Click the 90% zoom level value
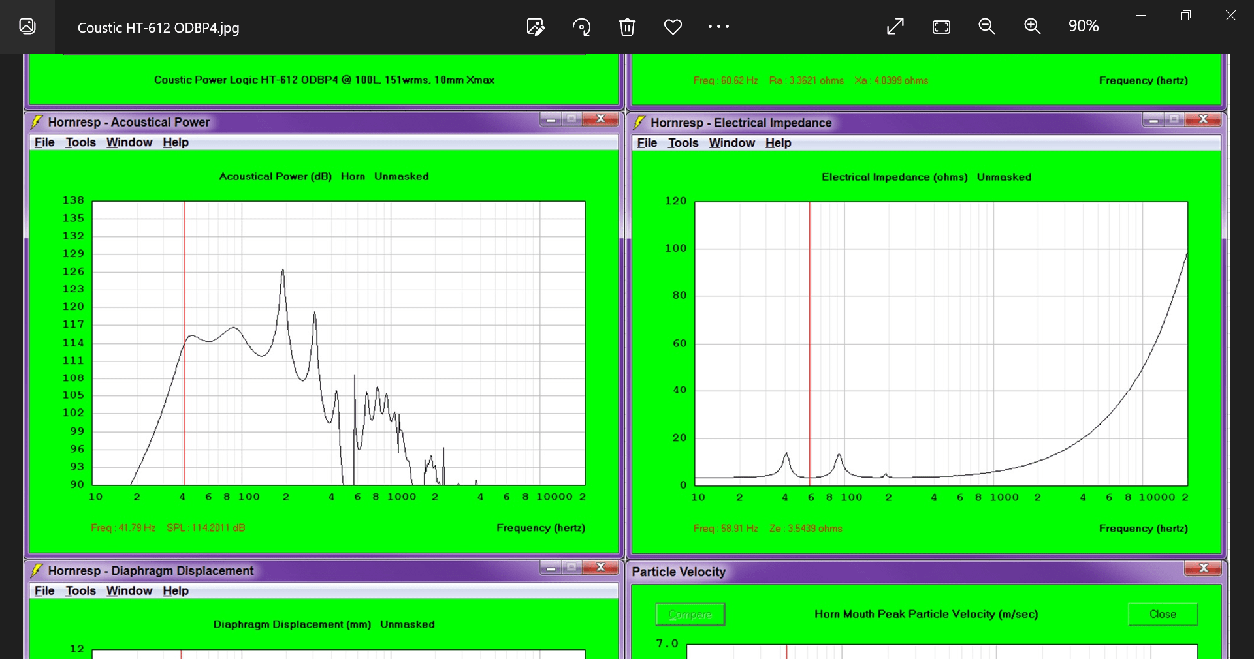 (x=1084, y=26)
